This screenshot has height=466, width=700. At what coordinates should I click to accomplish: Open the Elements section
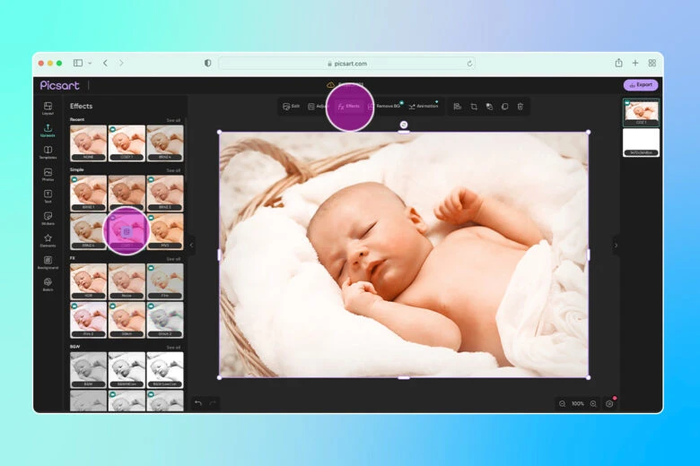tap(48, 240)
